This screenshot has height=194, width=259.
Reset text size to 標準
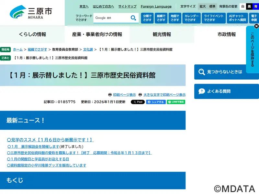click(212, 6)
